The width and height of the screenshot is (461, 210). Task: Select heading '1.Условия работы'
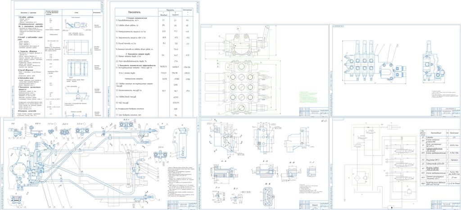[25, 17]
